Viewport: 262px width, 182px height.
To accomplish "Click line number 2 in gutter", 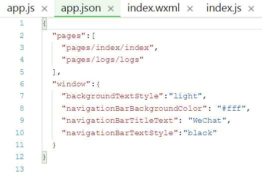I will pos(22,35).
